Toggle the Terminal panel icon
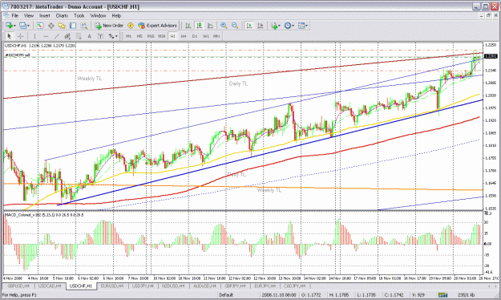Viewport: 501px width, 300px height. pos(73,26)
